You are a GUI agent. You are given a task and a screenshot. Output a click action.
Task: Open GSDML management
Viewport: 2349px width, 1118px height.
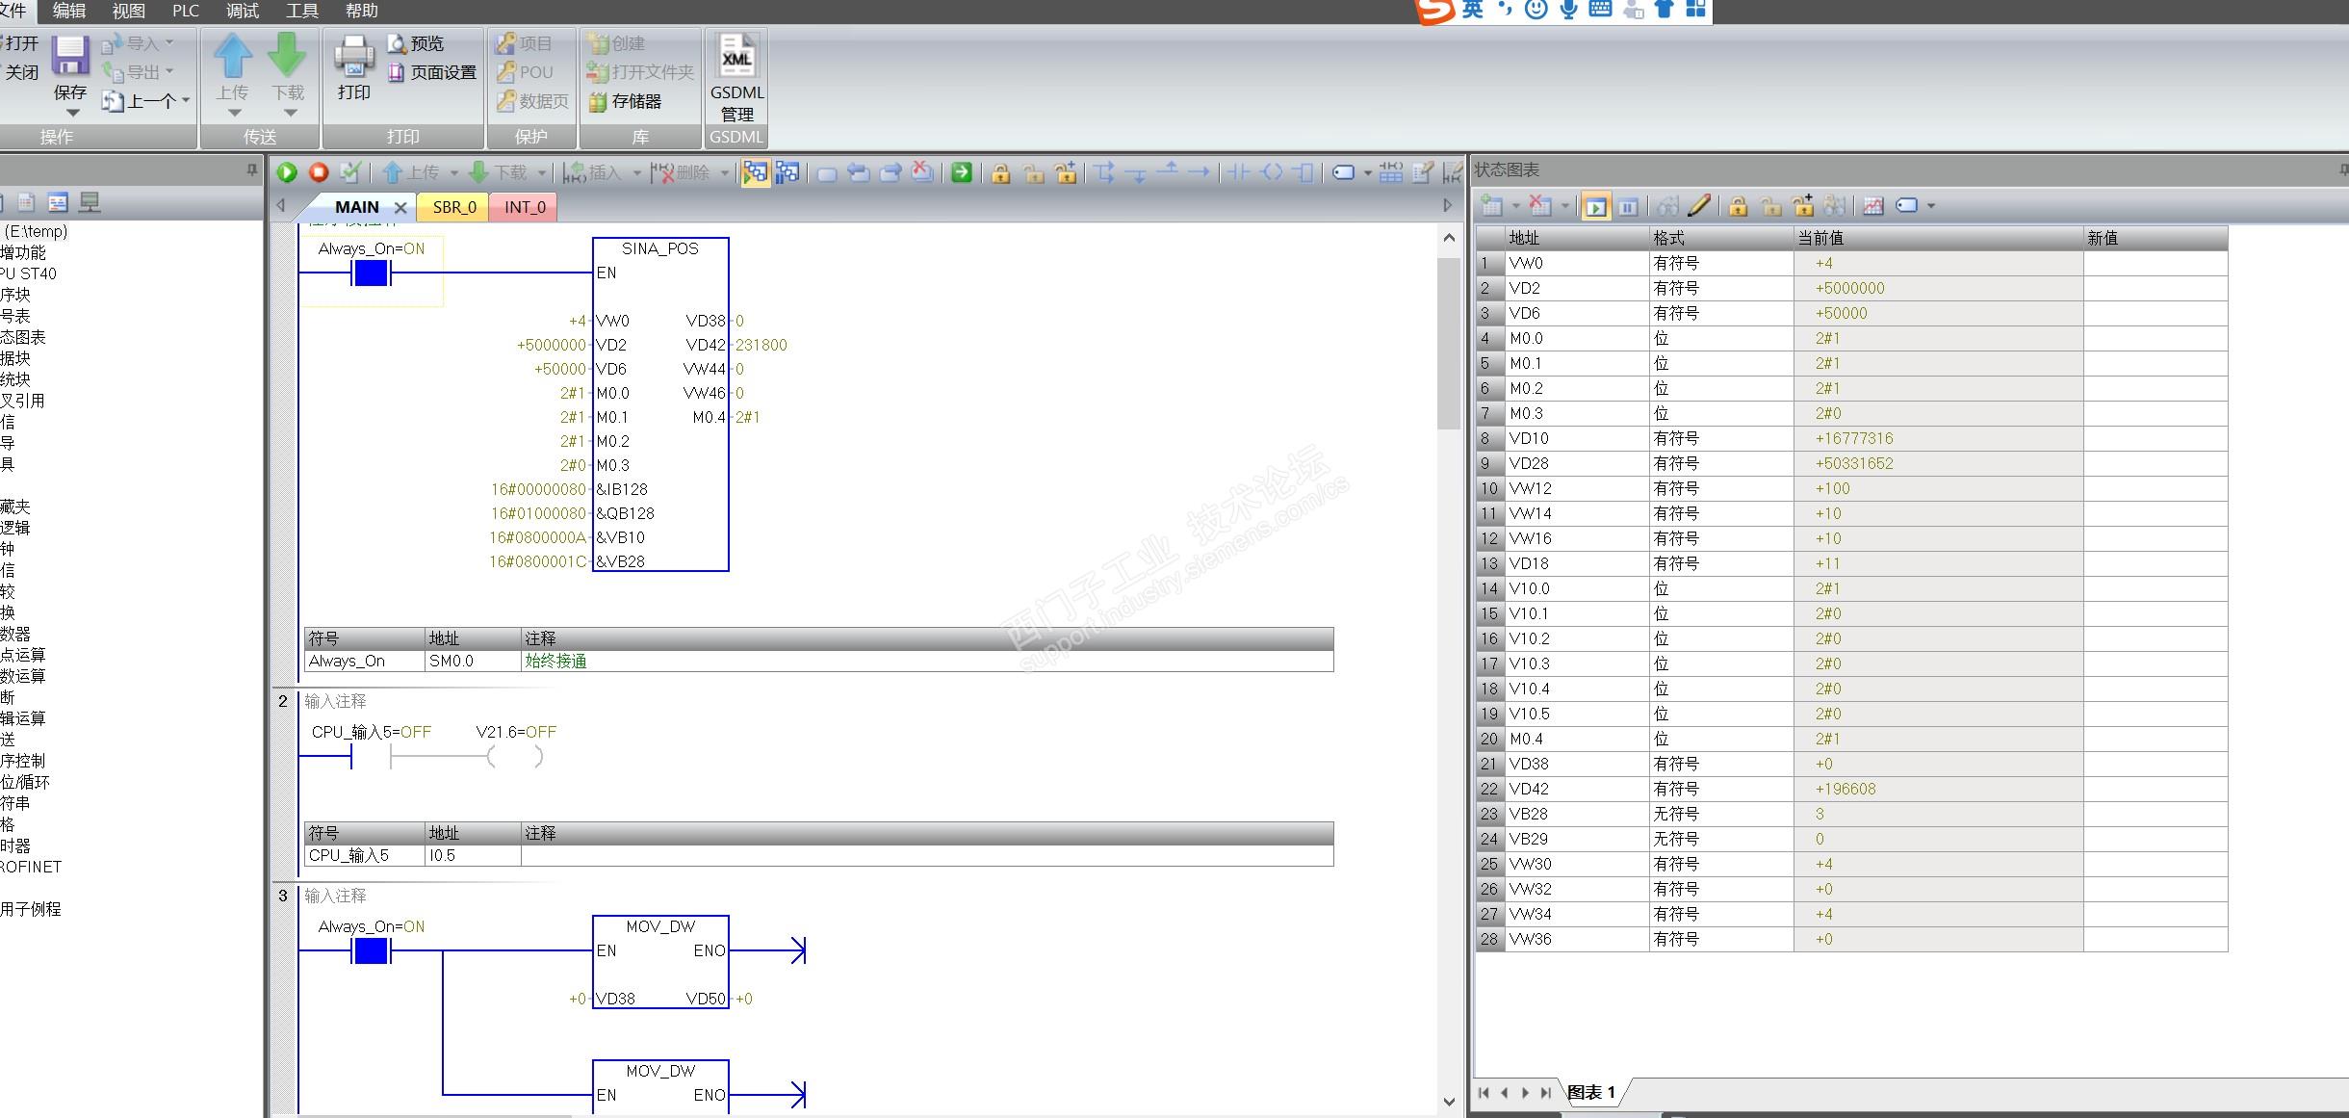click(x=736, y=77)
